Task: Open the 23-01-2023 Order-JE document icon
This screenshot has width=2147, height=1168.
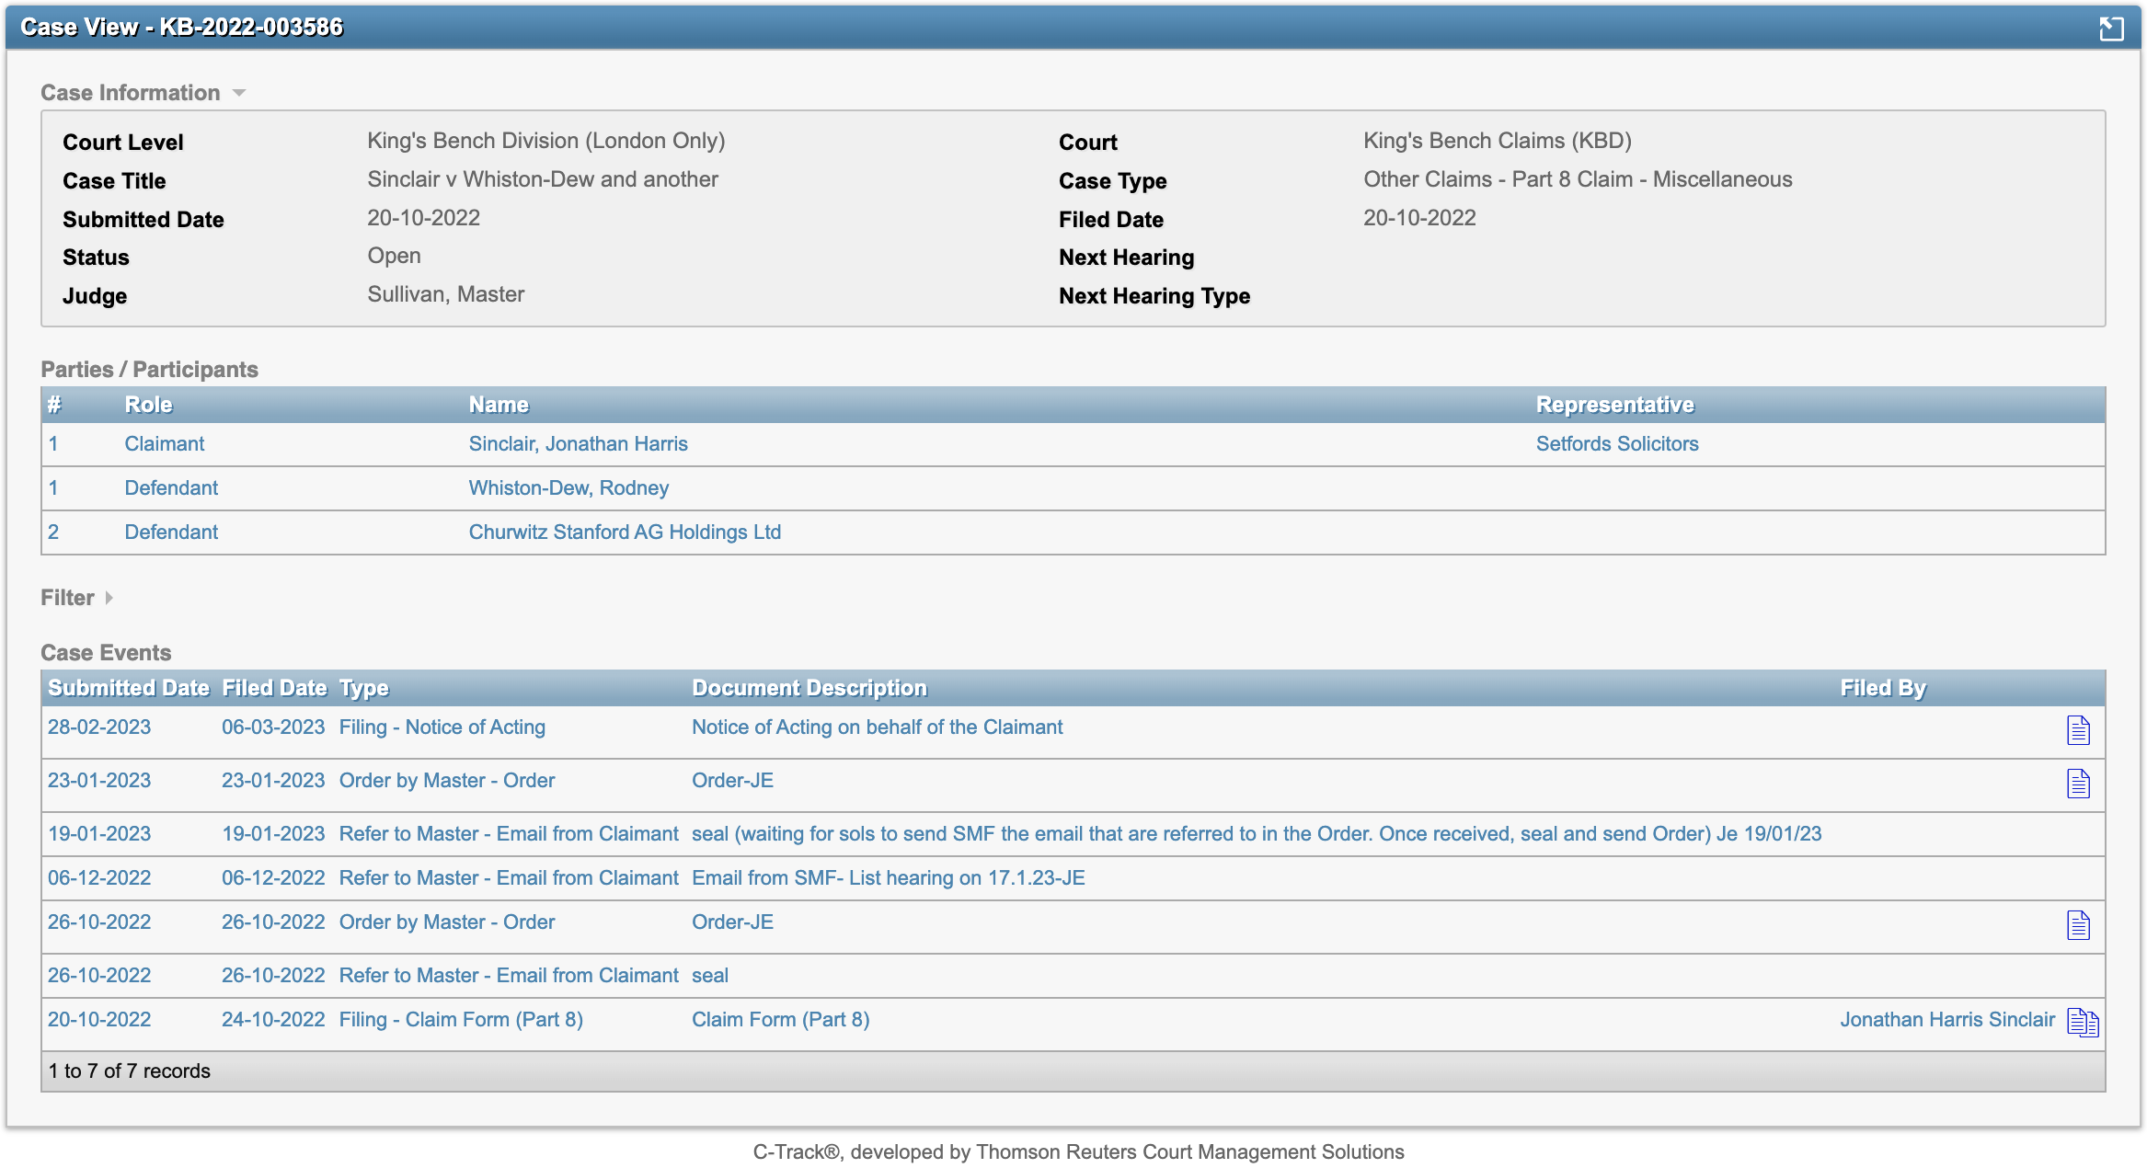Action: pos(2078,784)
